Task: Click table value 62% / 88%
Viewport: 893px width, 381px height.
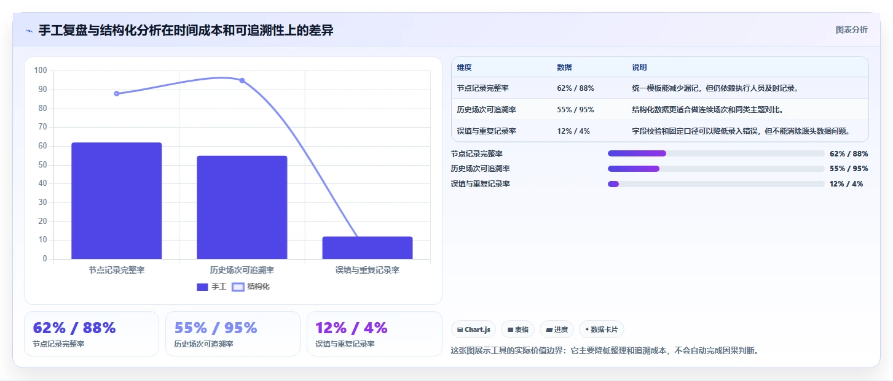Action: pyautogui.click(x=575, y=88)
